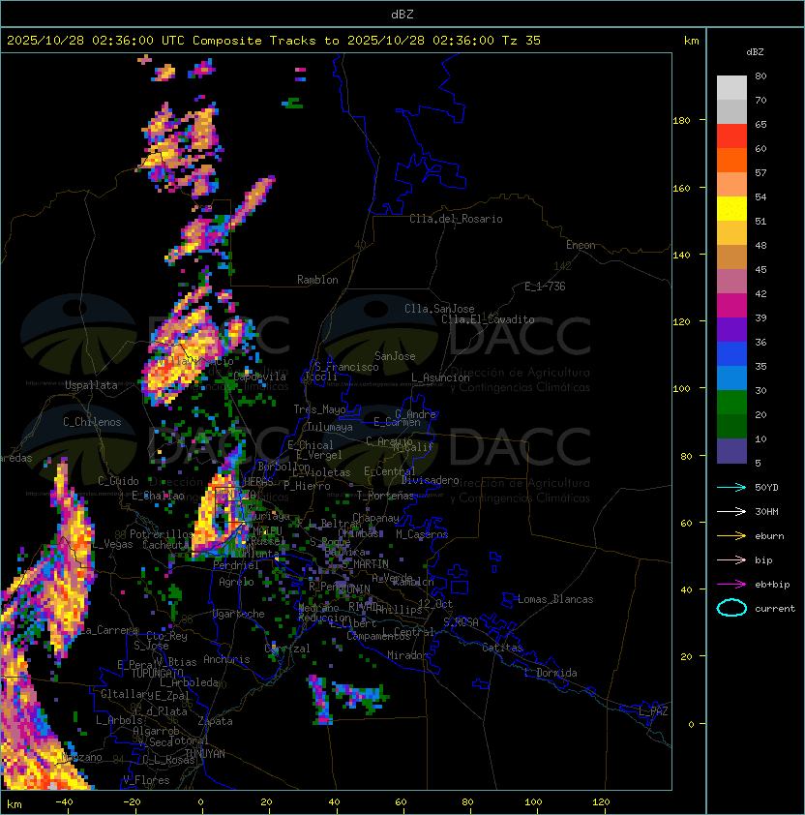Screen dimensions: 805x815
Task: Select the orange 57–60 dBZ swatch
Action: pyautogui.click(x=731, y=160)
